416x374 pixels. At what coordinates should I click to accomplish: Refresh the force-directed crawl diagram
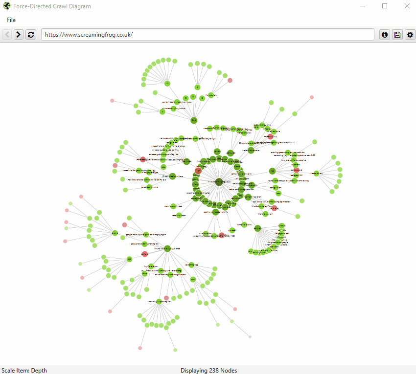[30, 34]
